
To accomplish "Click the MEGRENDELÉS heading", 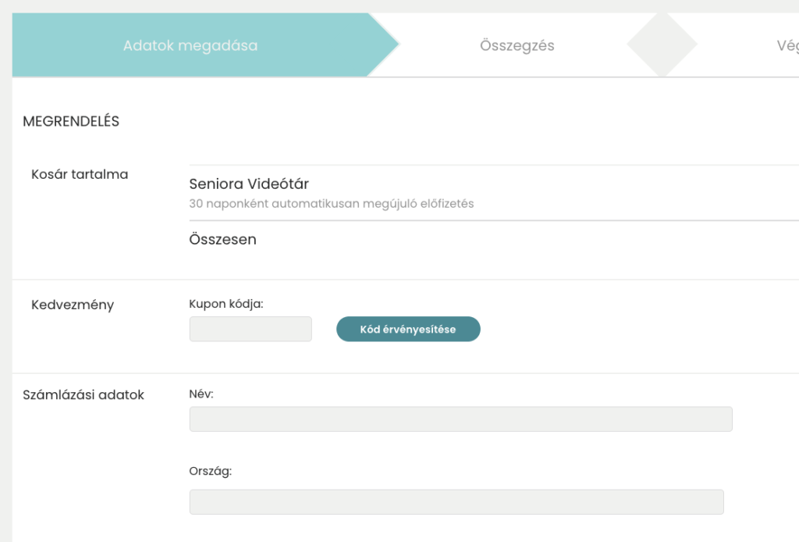I will [x=71, y=122].
